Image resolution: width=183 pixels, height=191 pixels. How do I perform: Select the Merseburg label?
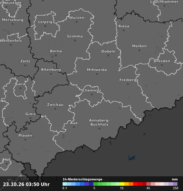(x=13, y=20)
